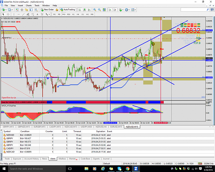Expand the New Chart dropdown arrow
Viewport: 215px width, 172px height.
tap(6, 10)
